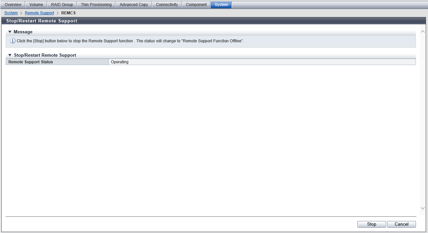Open the Advanced Copy tab
Screen dimensions: 428x233
coord(134,5)
